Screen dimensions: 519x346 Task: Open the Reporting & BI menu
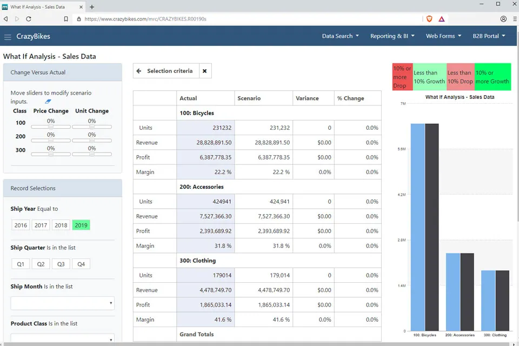[x=392, y=36]
